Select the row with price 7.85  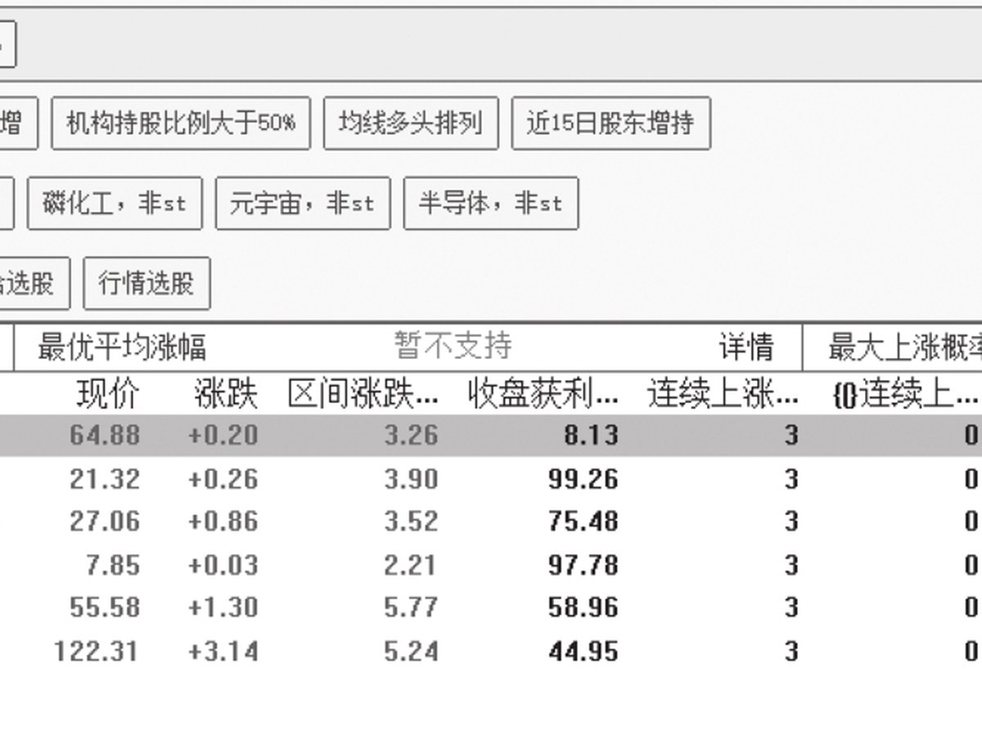(x=491, y=565)
